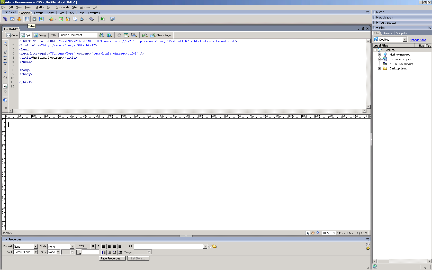Toggle Bold in Properties panel

pos(93,246)
